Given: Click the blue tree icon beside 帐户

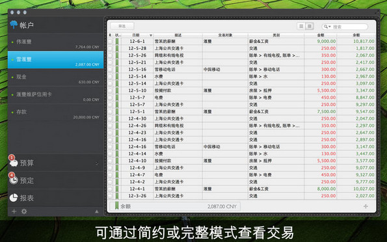Looking at the screenshot, I should (x=14, y=25).
